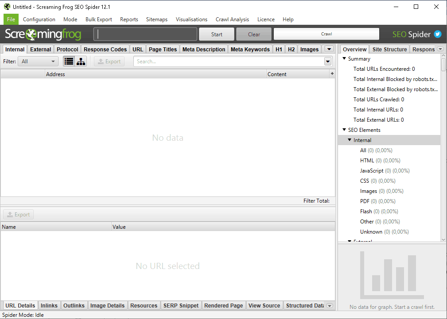Viewport: 447px width, 319px height.
Task: Click the Search field
Action: (x=229, y=61)
